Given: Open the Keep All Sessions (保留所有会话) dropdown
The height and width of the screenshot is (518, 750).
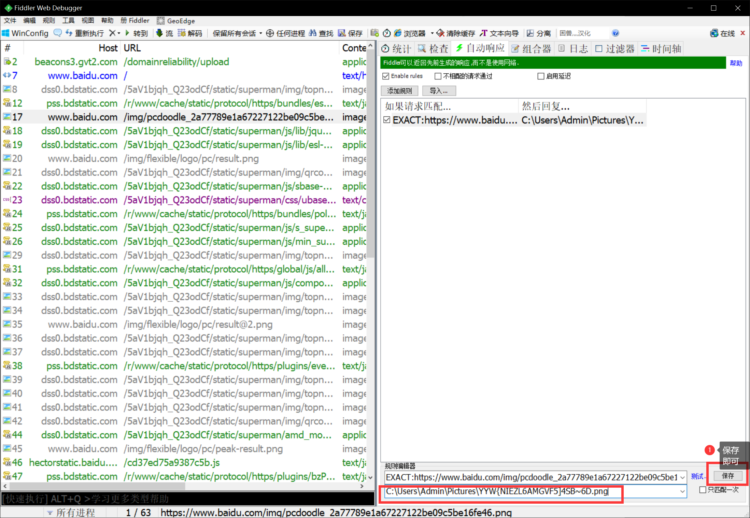Looking at the screenshot, I should 260,33.
